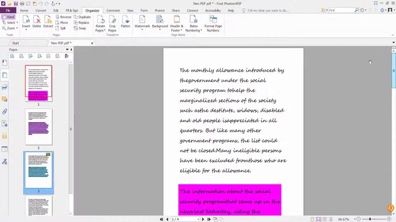
Task: Enable single page view mode
Action: click(312, 220)
